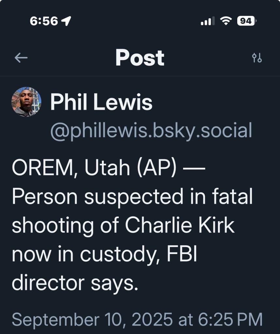
Task: Tap the location arrow status icon
Action: point(66,22)
